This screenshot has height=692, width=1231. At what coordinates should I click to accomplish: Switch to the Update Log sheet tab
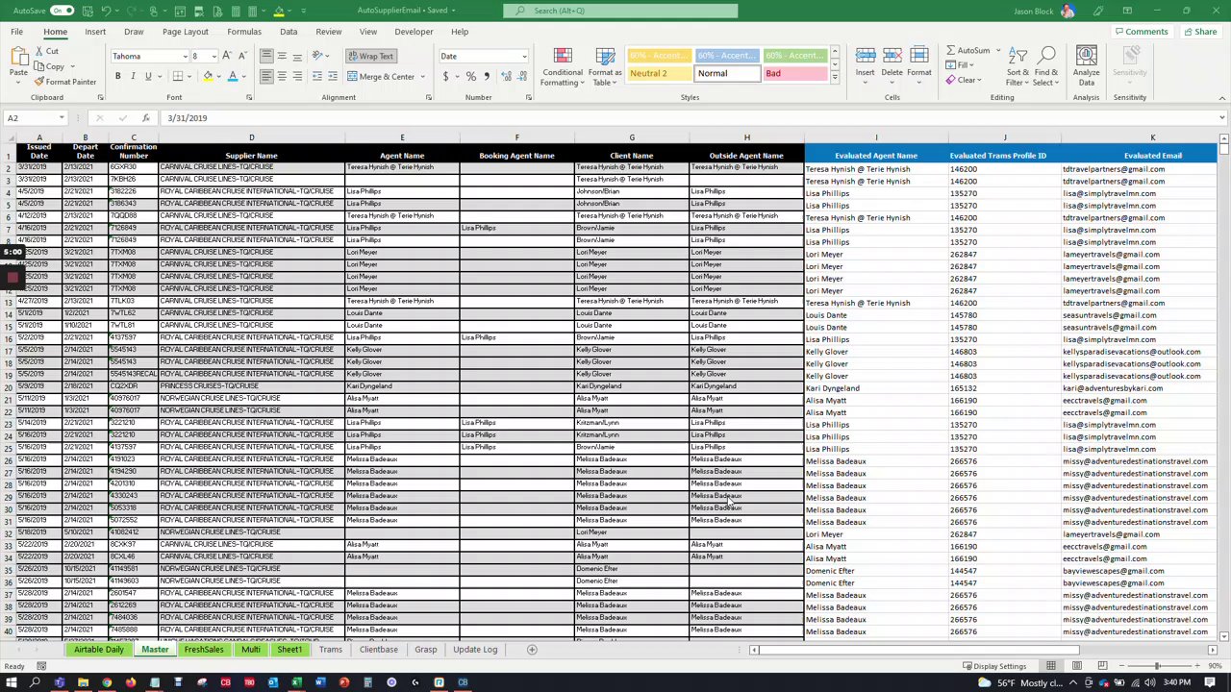[475, 650]
